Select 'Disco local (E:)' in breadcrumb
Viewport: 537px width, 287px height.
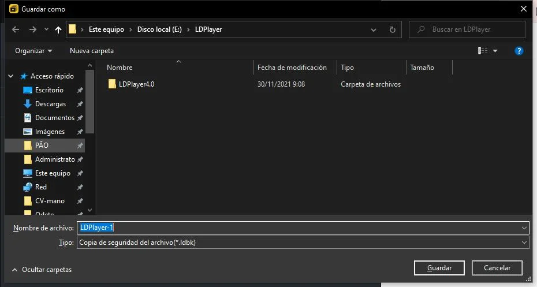pos(159,29)
